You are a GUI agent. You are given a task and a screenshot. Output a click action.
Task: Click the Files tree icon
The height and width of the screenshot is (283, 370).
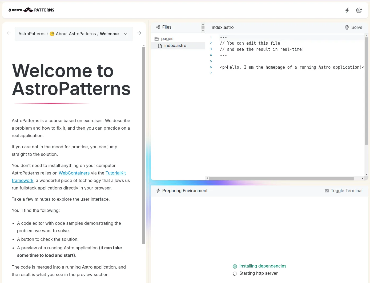point(158,27)
